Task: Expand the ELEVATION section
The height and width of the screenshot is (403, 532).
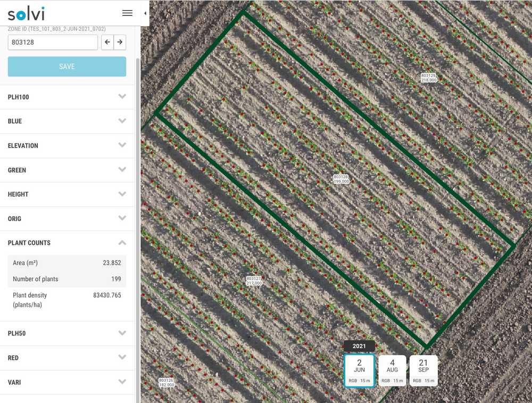Action: point(67,146)
